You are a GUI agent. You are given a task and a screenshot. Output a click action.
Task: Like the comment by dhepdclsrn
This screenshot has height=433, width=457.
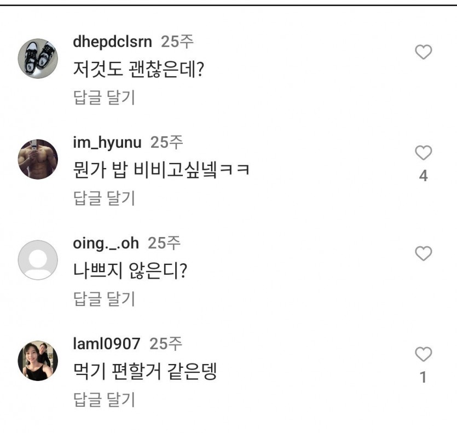[x=423, y=52]
